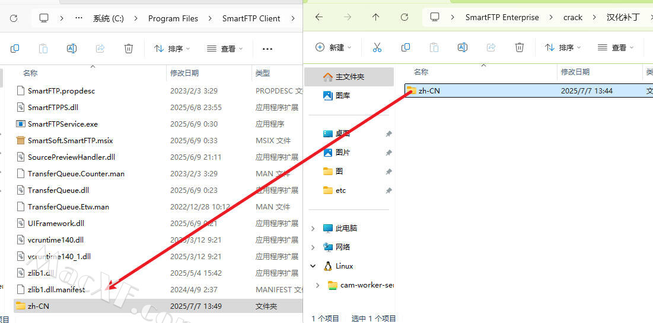Click the paste icon in the right window's toolbar

tap(434, 47)
